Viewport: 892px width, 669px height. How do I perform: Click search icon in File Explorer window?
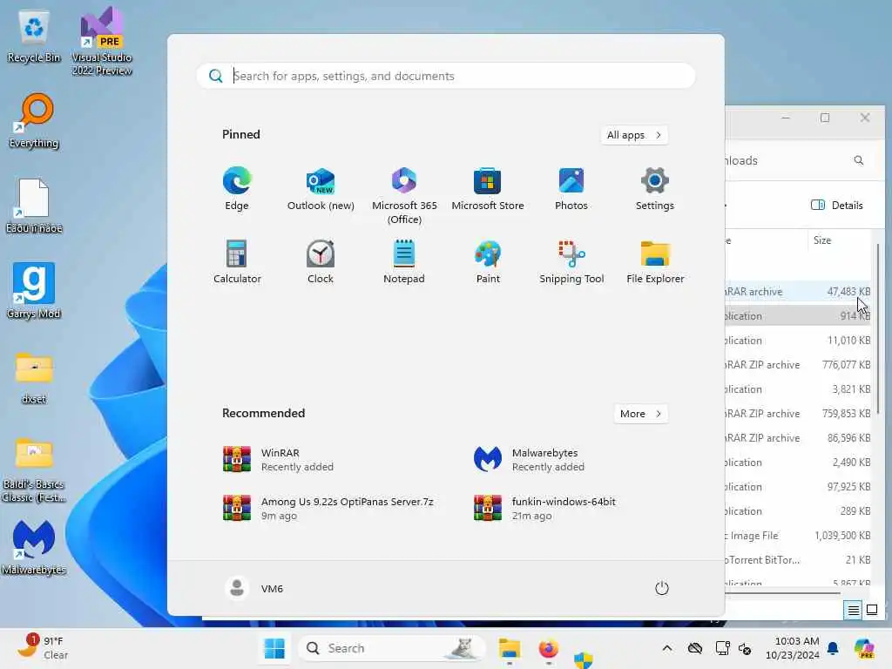858,160
